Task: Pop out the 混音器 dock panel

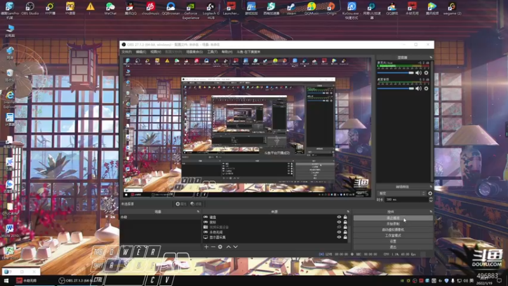Action: click(431, 57)
